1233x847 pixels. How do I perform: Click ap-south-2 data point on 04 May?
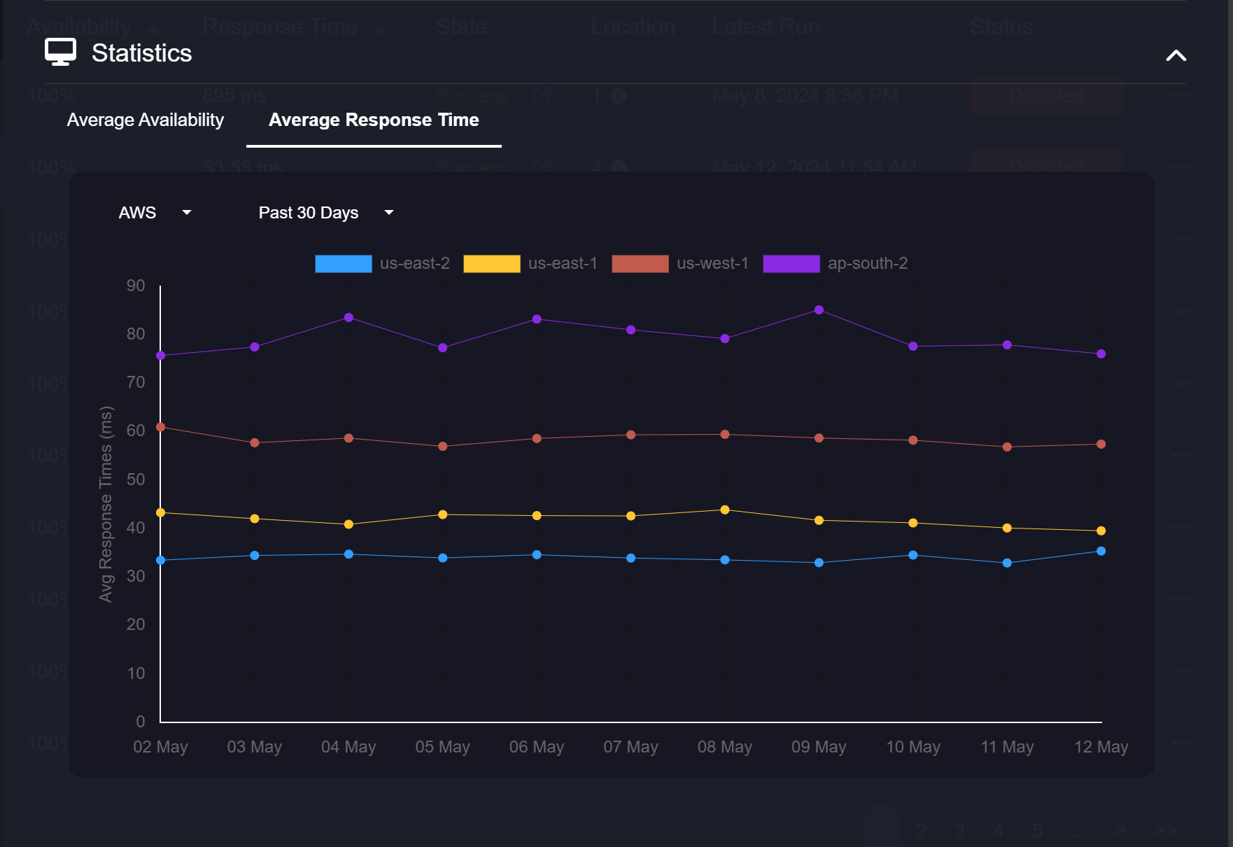tap(348, 318)
